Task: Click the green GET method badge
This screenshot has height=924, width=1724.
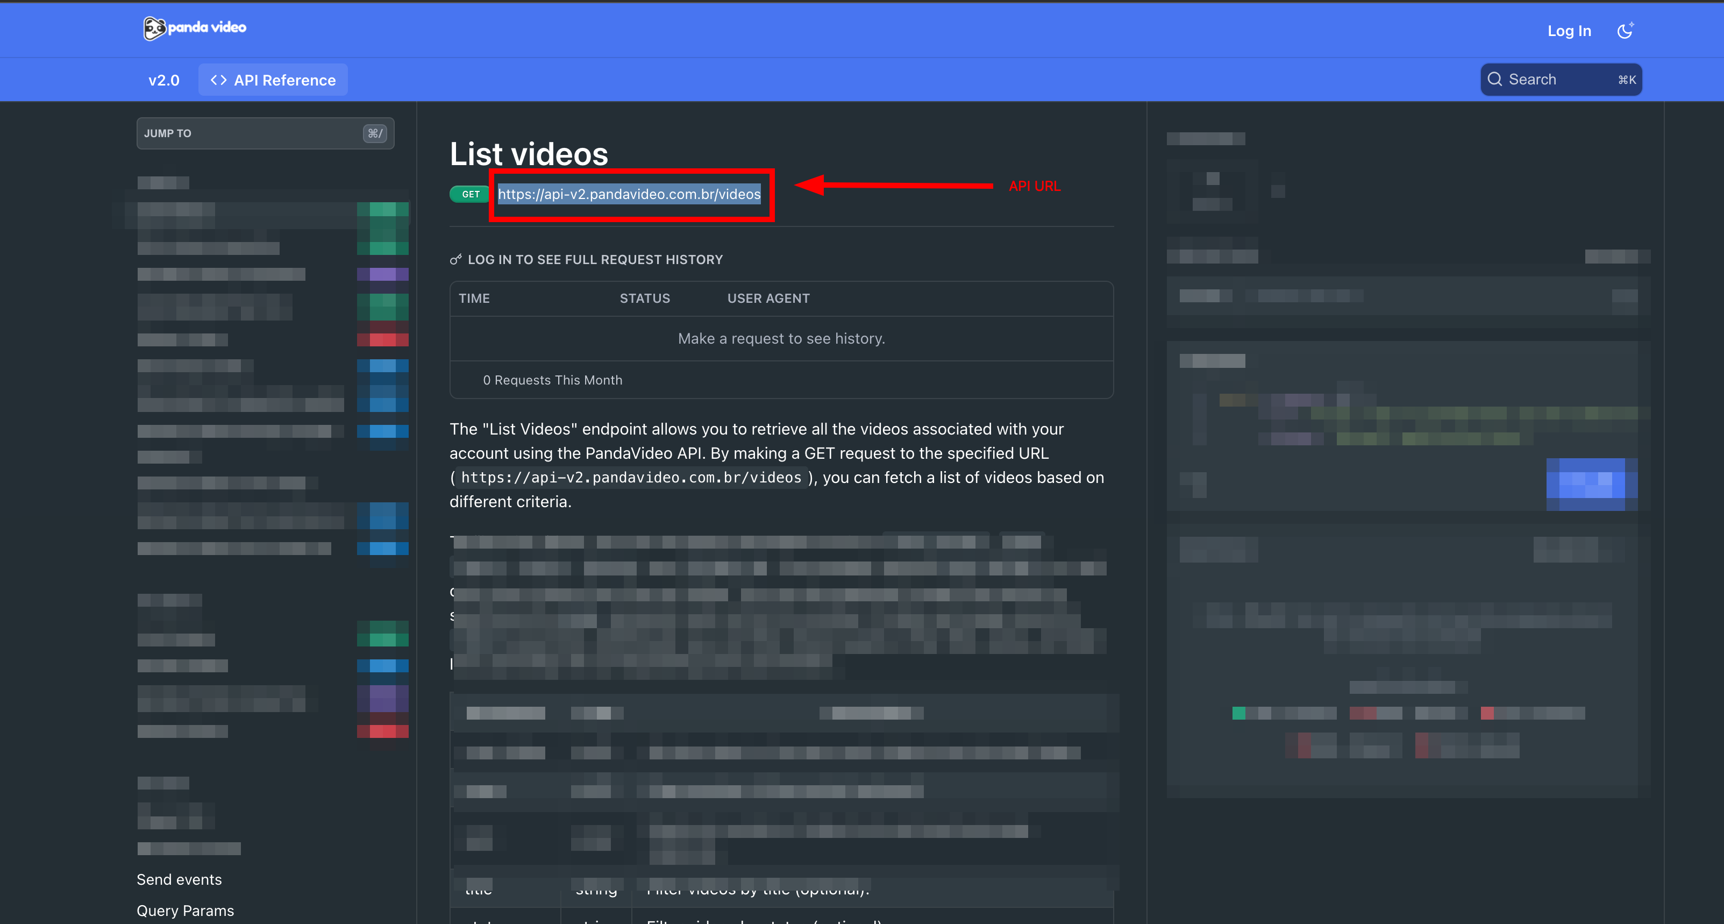Action: (471, 194)
